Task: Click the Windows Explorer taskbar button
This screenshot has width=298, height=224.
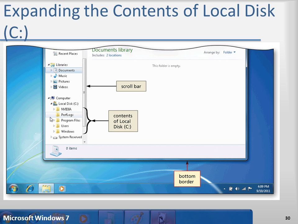Action: click(46, 189)
